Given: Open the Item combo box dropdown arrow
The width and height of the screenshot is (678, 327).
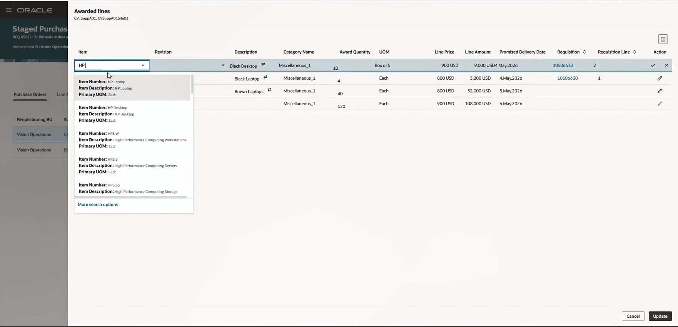Looking at the screenshot, I should tap(143, 65).
